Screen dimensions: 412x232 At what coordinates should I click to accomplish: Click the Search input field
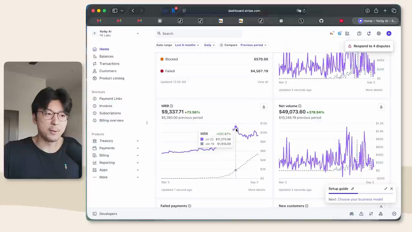(x=199, y=34)
